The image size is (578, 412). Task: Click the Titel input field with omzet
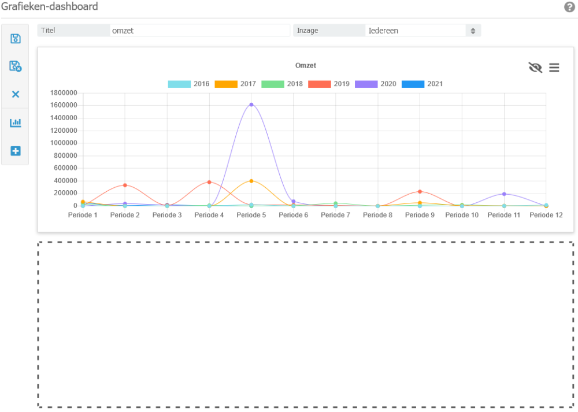pyautogui.click(x=200, y=31)
